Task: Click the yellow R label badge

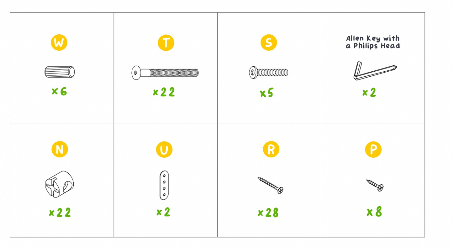Action: click(x=271, y=149)
